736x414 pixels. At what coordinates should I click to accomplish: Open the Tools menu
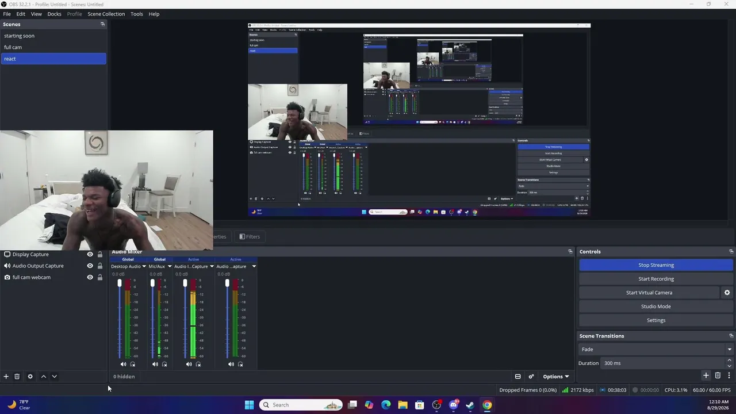(x=137, y=14)
